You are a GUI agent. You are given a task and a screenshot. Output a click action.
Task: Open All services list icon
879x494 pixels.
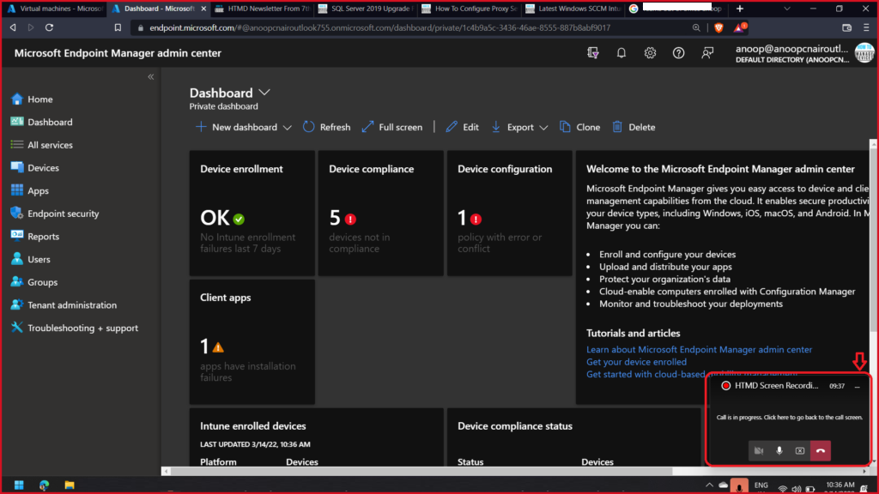[x=17, y=144]
